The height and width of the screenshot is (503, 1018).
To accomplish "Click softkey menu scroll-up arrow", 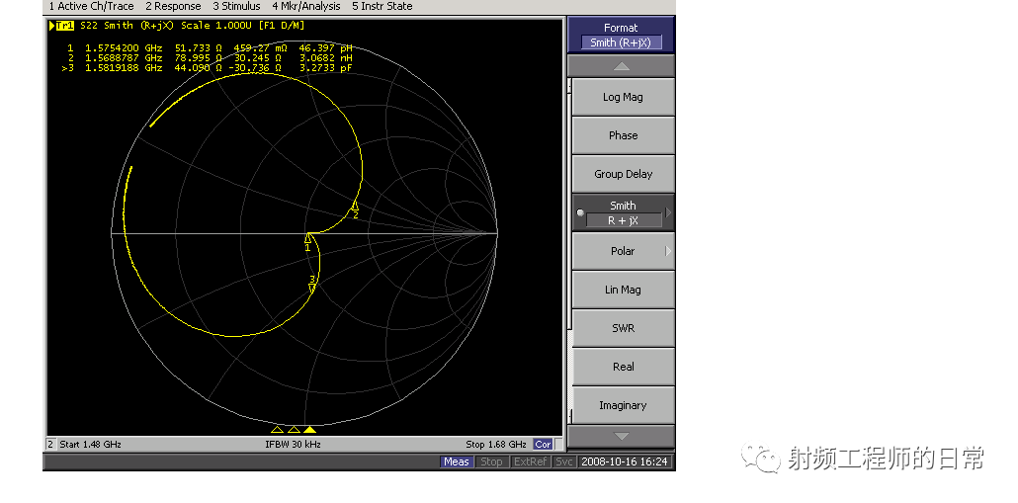I will click(x=622, y=66).
